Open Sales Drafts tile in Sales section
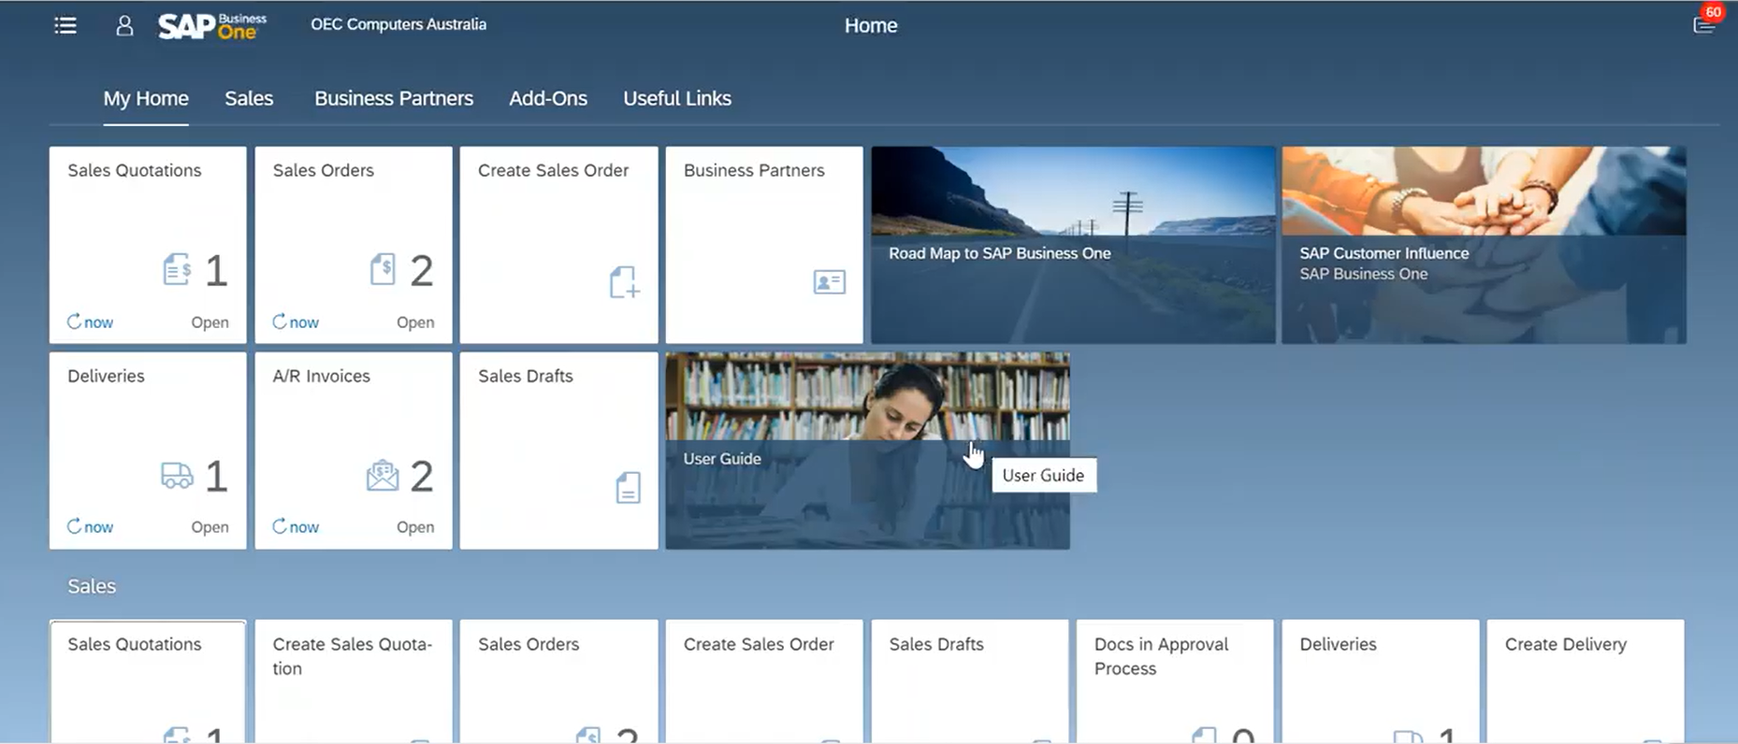 click(x=970, y=681)
